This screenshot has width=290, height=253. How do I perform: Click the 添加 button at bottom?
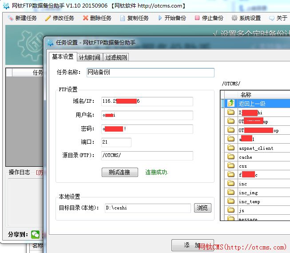point(193,245)
